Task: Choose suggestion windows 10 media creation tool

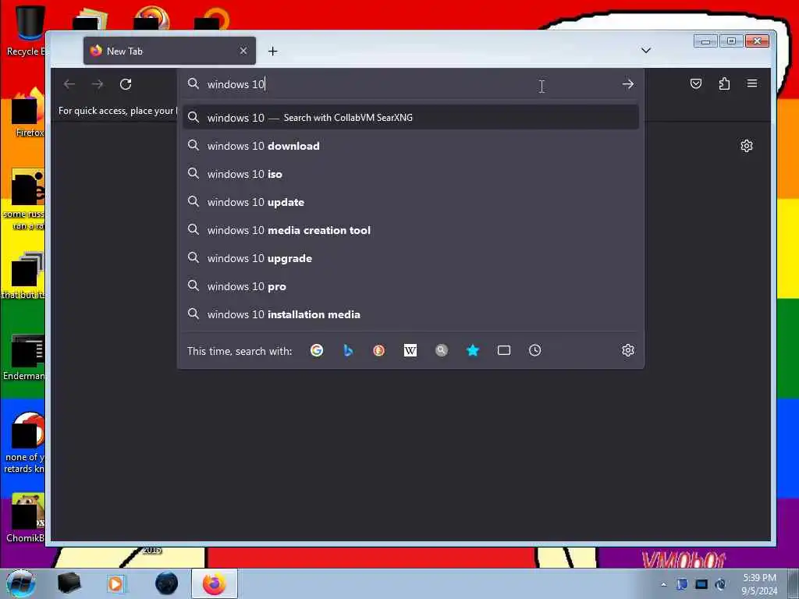Action: click(x=410, y=230)
